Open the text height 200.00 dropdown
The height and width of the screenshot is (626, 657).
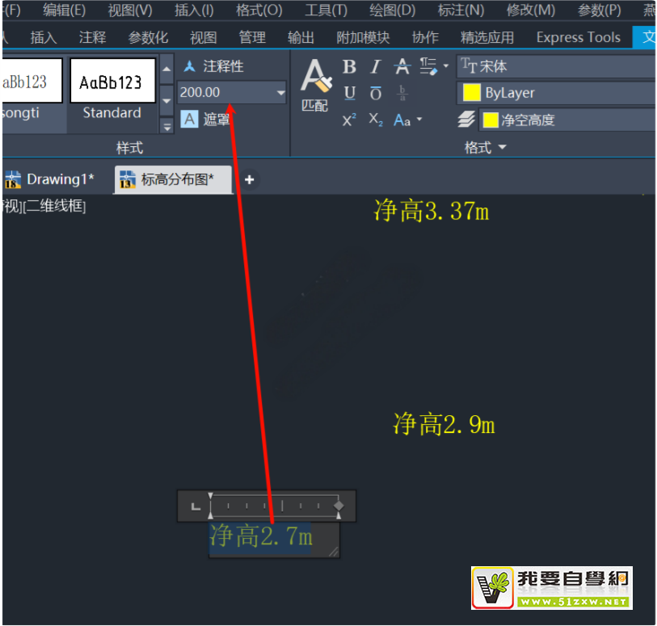280,93
